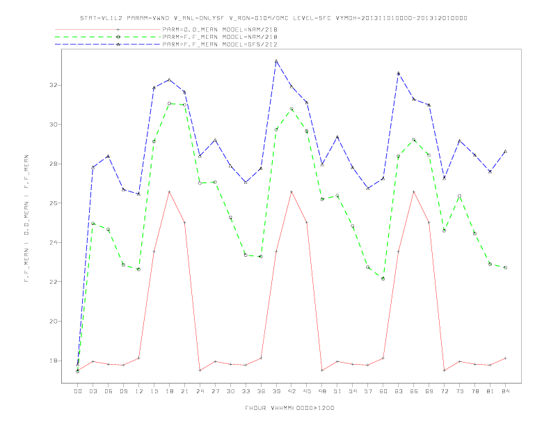Click x-axis tick label 60

pos(383,391)
